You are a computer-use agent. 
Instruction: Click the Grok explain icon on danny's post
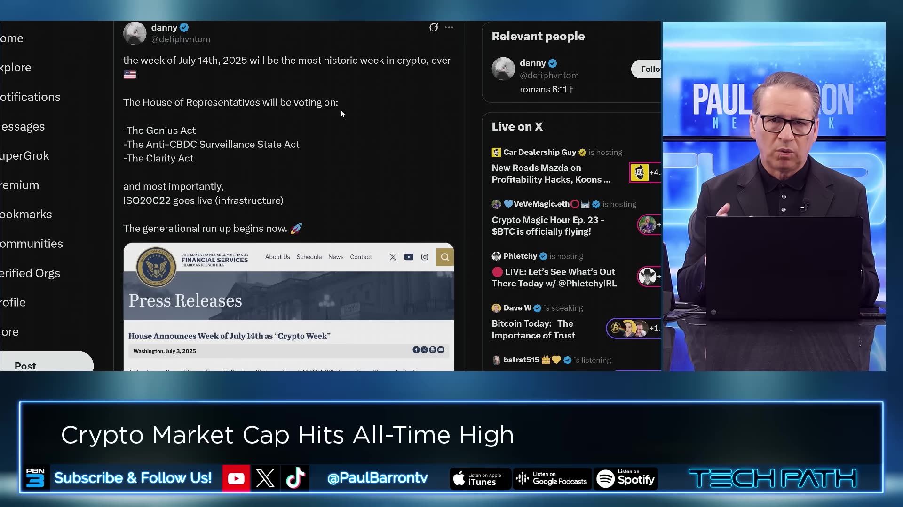tap(433, 28)
